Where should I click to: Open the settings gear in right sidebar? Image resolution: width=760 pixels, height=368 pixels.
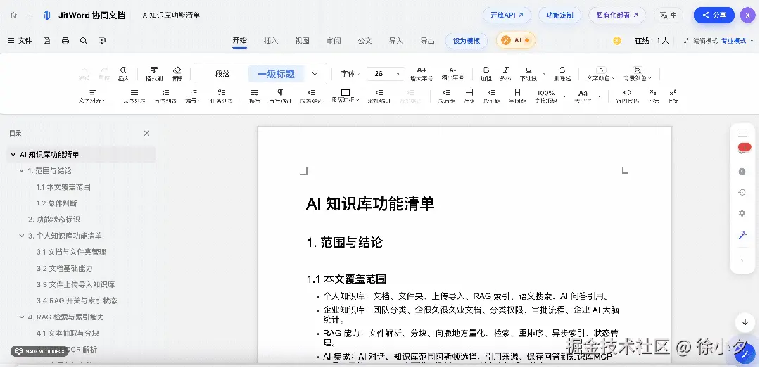click(742, 213)
